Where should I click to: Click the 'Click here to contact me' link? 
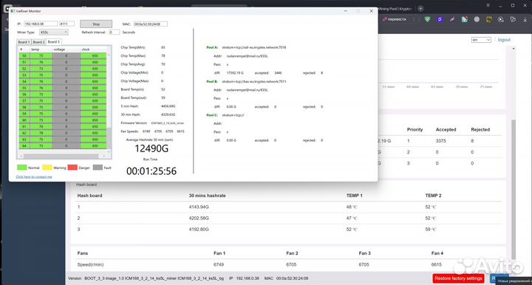coord(34,176)
